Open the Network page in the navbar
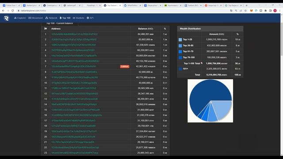Viewport: 283px width, 159px height. point(51,18)
